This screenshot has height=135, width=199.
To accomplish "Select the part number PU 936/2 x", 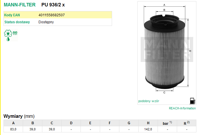I will [x=53, y=5].
